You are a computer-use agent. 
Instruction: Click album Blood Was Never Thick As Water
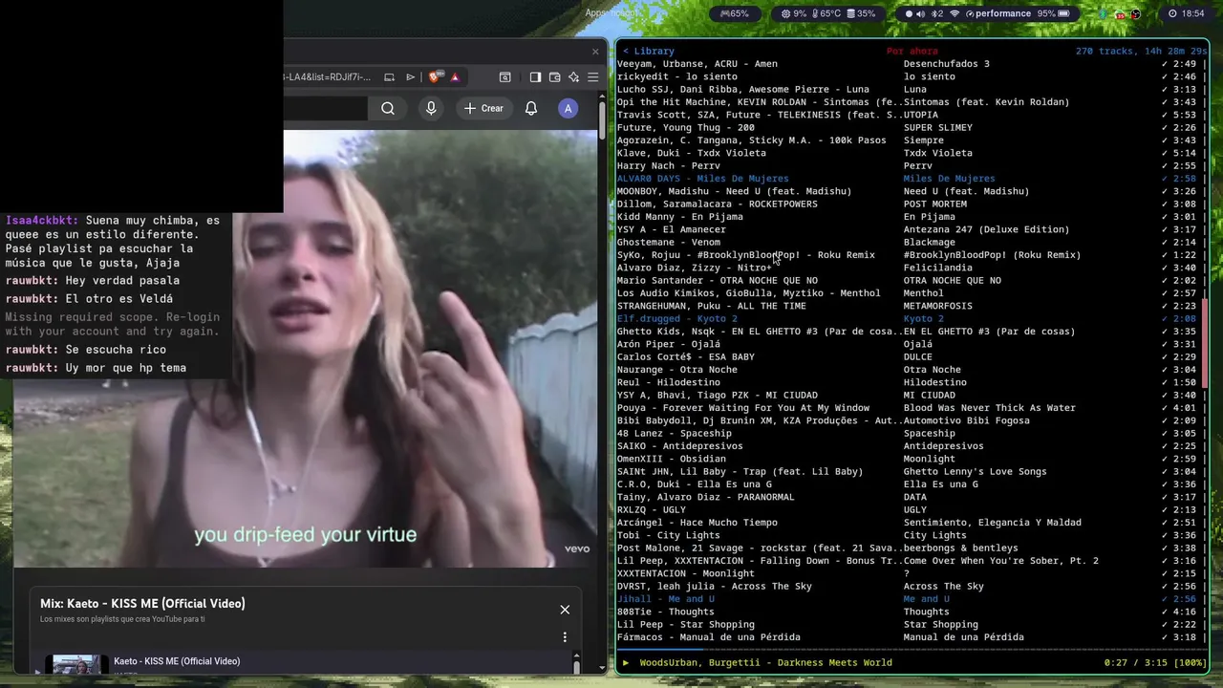(x=989, y=408)
